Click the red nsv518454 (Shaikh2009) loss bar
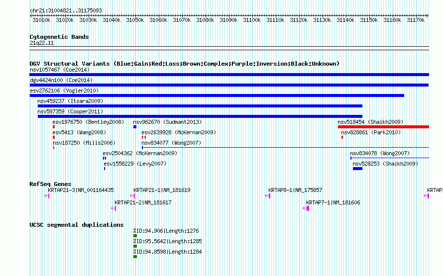The width and height of the screenshot is (443, 276). click(x=383, y=127)
